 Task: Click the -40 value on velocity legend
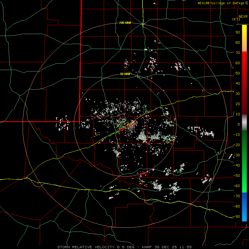(237, 165)
